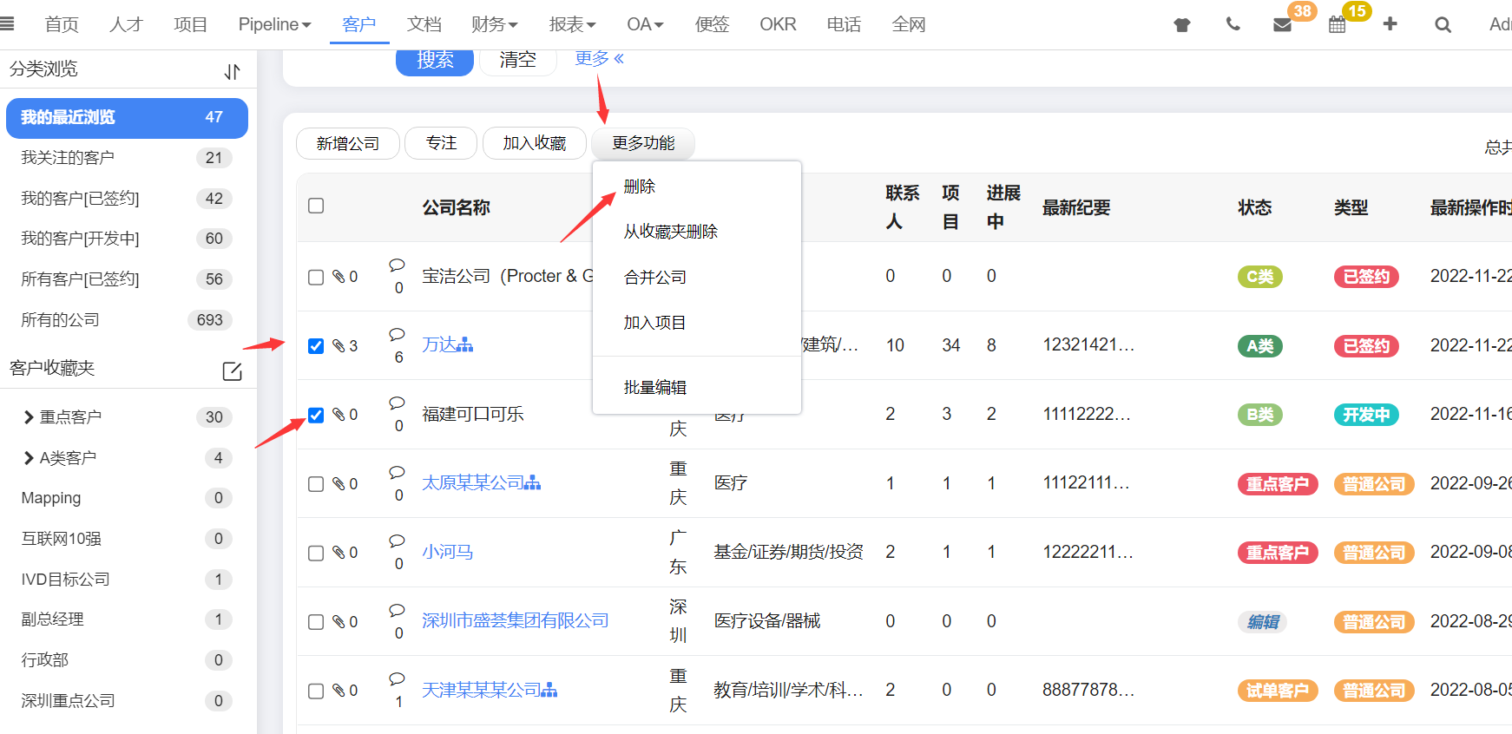
Task: Check the 小河马 row checkbox
Action: click(x=316, y=553)
